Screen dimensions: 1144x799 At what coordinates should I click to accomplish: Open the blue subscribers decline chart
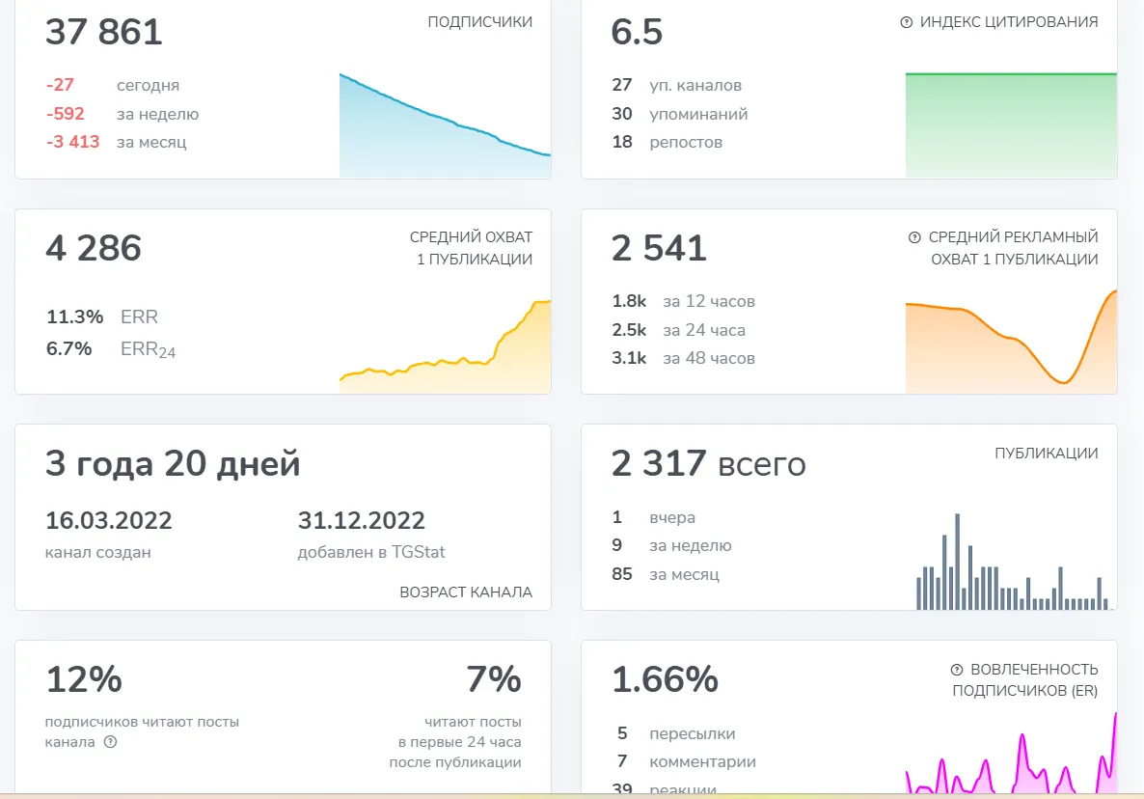click(445, 125)
